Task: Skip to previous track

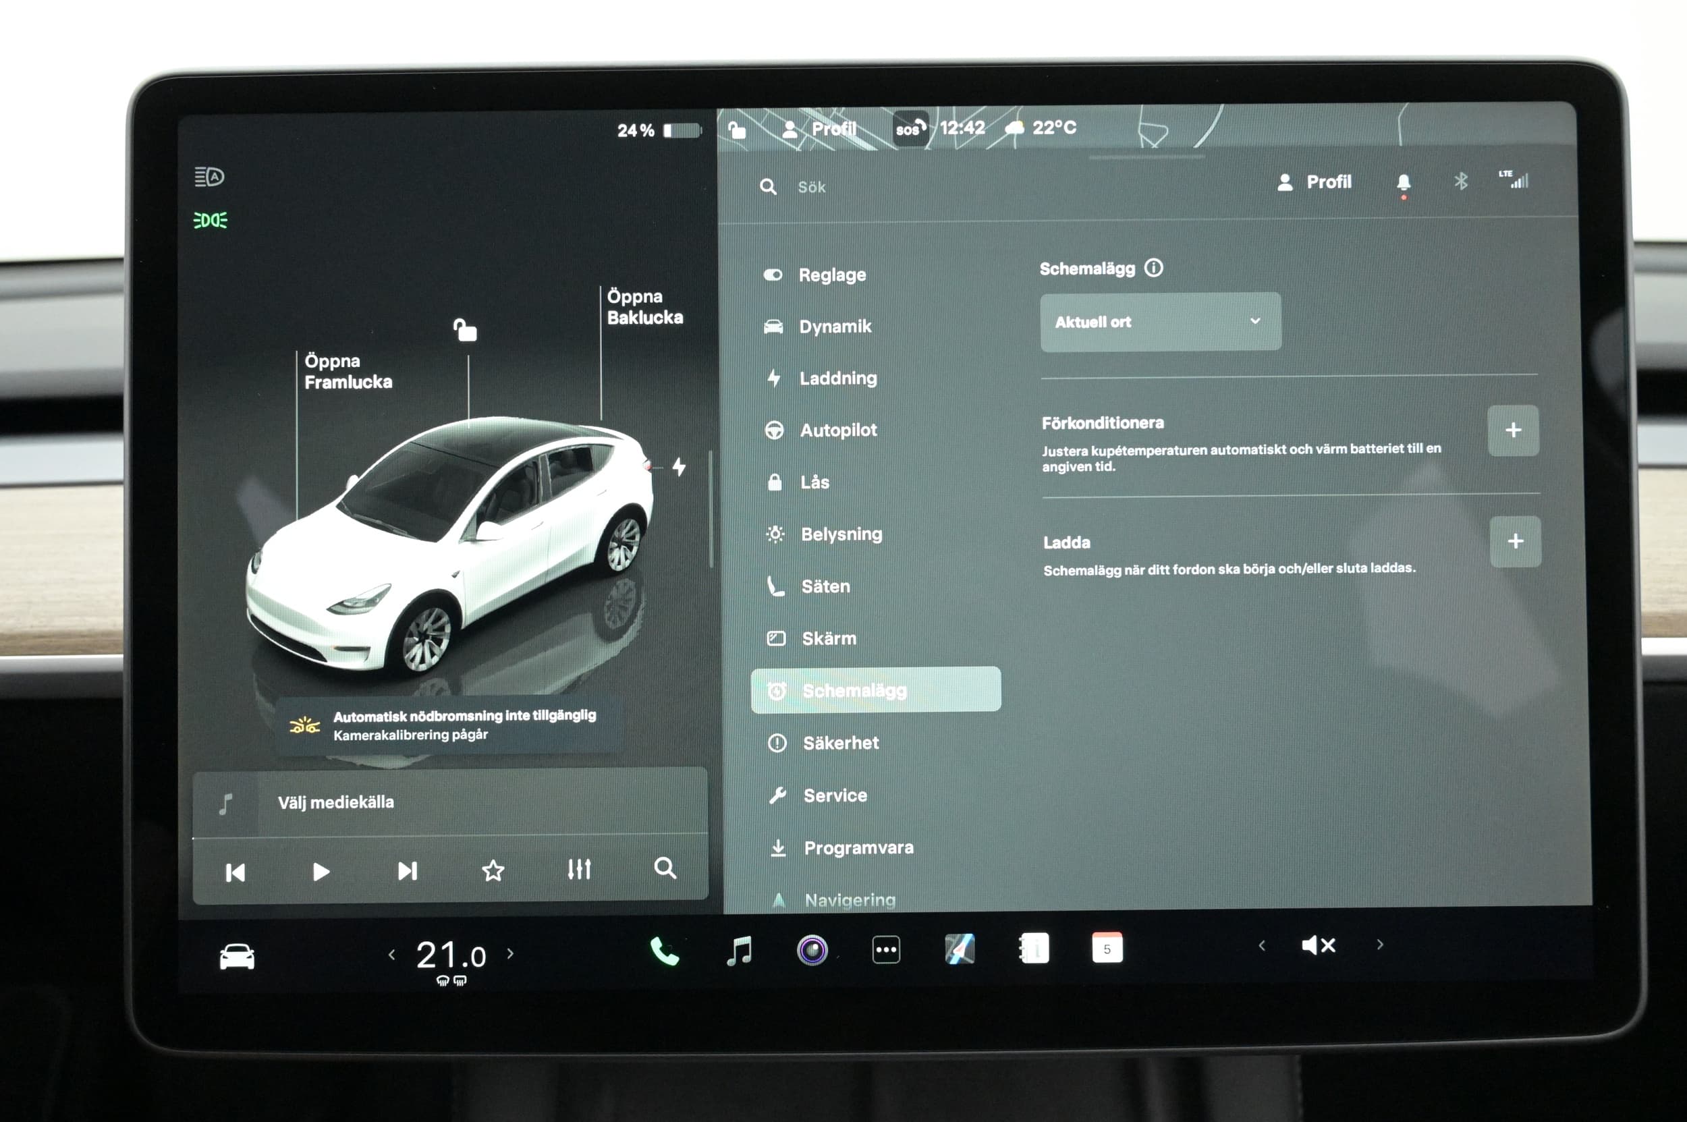Action: (235, 872)
